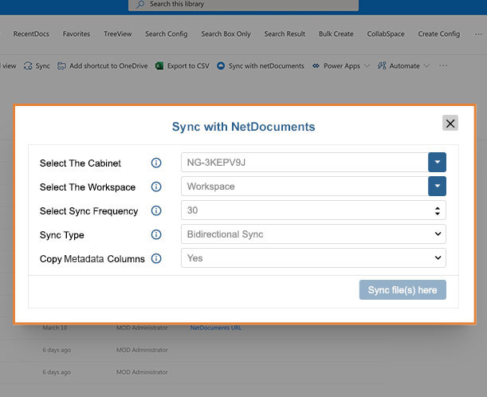Image resolution: width=487 pixels, height=397 pixels.
Task: Open the navigation tabs overflow ellipsis
Action: point(478,34)
